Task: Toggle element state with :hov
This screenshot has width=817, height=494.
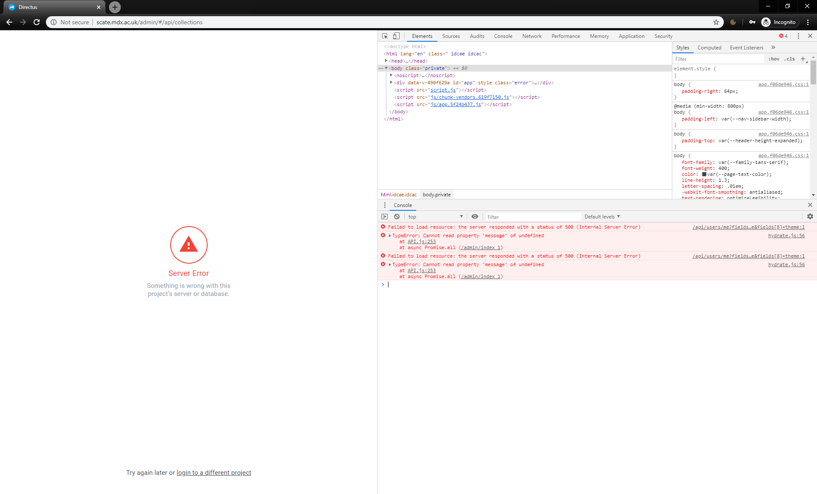Action: [774, 59]
